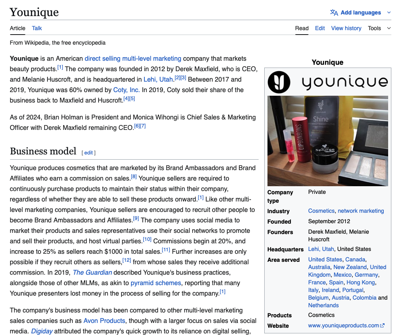Open the Coty, Inc. link

tap(126, 90)
